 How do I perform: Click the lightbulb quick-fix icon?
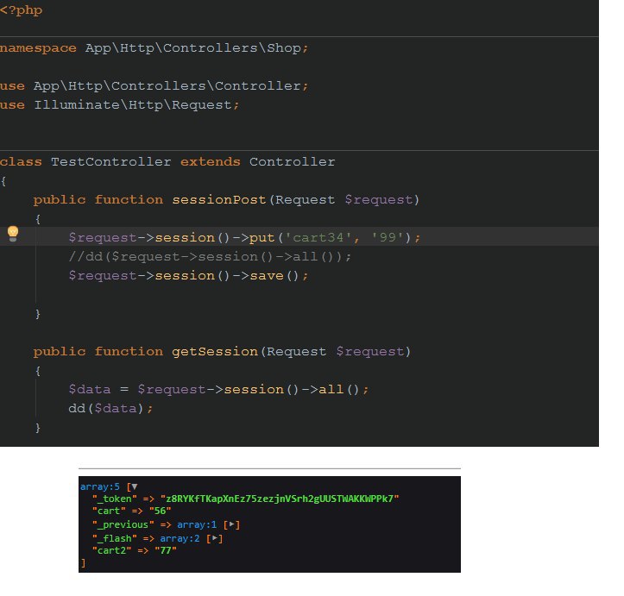[x=13, y=234]
